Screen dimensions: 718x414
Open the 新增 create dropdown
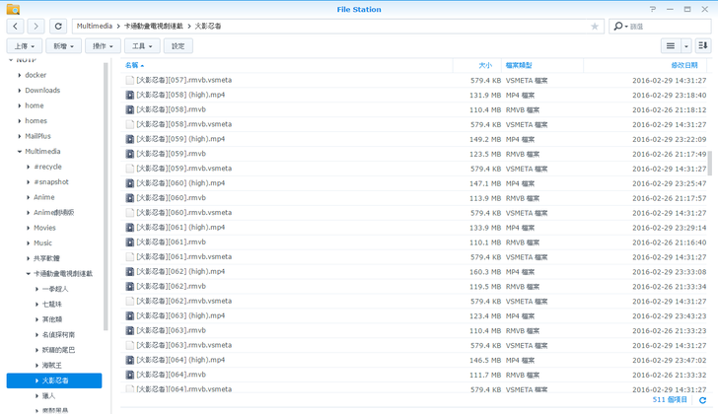[63, 46]
